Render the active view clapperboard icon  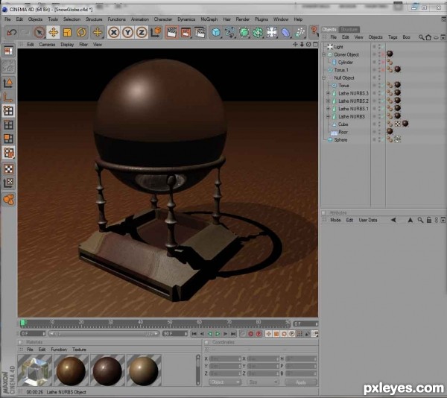pos(172,32)
